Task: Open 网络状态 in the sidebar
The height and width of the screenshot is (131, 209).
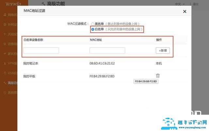Action: 10,15
